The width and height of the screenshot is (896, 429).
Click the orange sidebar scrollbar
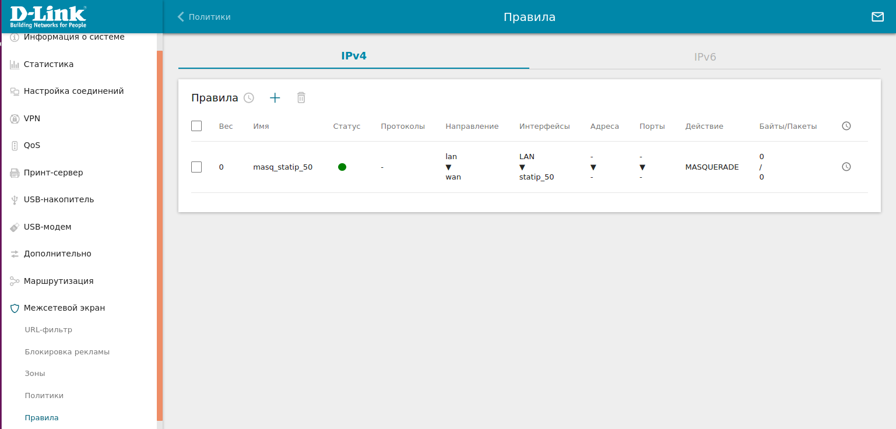click(x=160, y=233)
